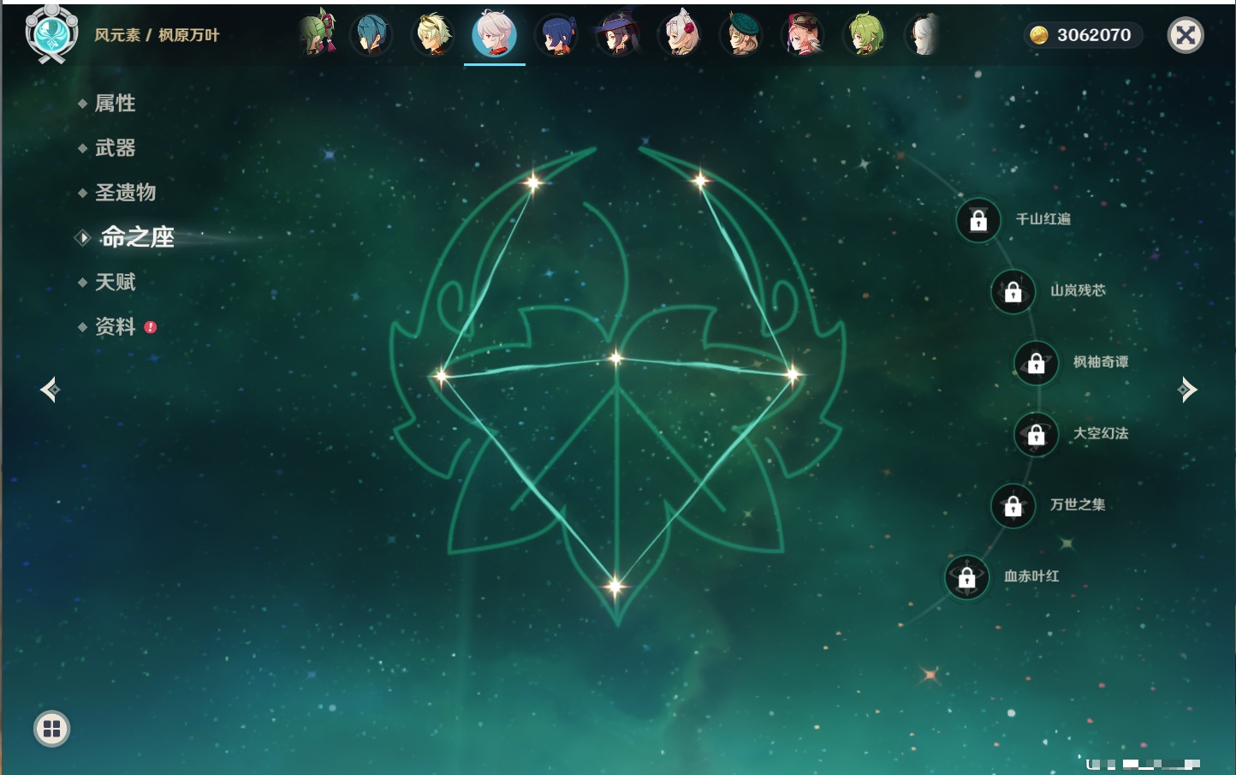The image size is (1236, 775).
Task: Open the 属性 attributes tab
Action: (x=115, y=104)
